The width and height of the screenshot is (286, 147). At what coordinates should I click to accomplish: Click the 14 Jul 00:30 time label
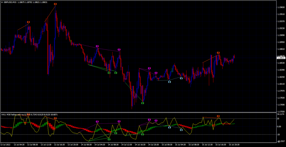(87, 144)
